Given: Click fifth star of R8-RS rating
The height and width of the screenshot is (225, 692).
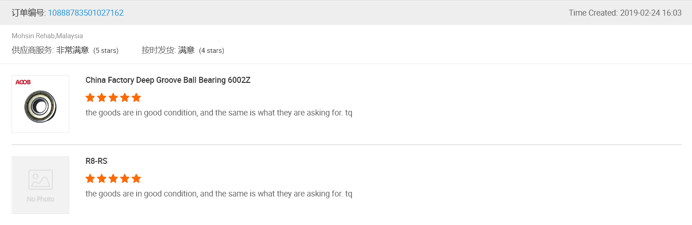Looking at the screenshot, I should 136,179.
